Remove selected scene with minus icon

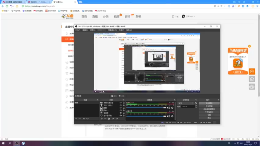pyautogui.click(x=80, y=119)
